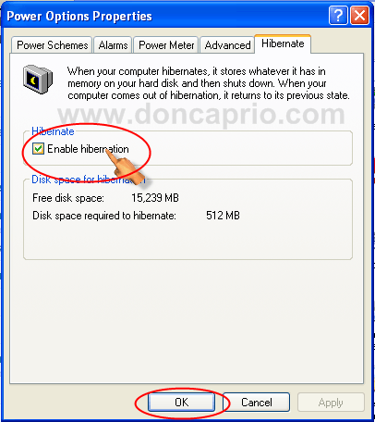Click the 15,239 MB free space value
Screen dimensions: 375x422
click(x=155, y=198)
